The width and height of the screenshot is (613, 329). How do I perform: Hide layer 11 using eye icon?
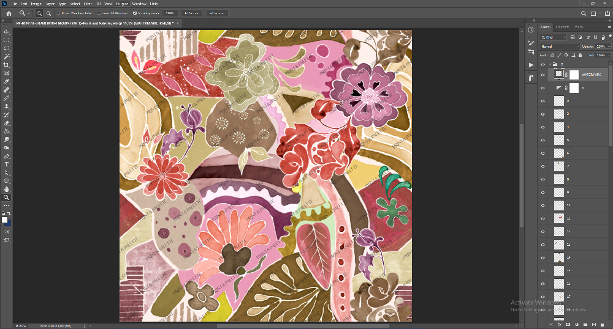[543, 218]
